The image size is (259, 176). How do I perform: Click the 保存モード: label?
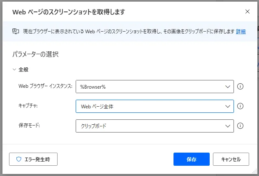point(29,126)
